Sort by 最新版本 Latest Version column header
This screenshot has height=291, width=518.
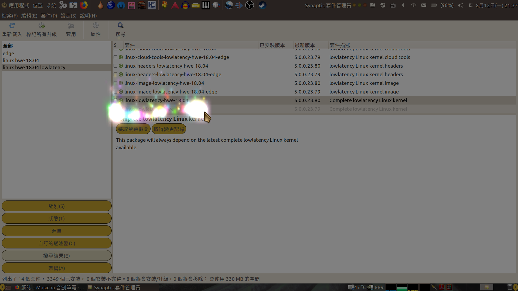pyautogui.click(x=305, y=45)
